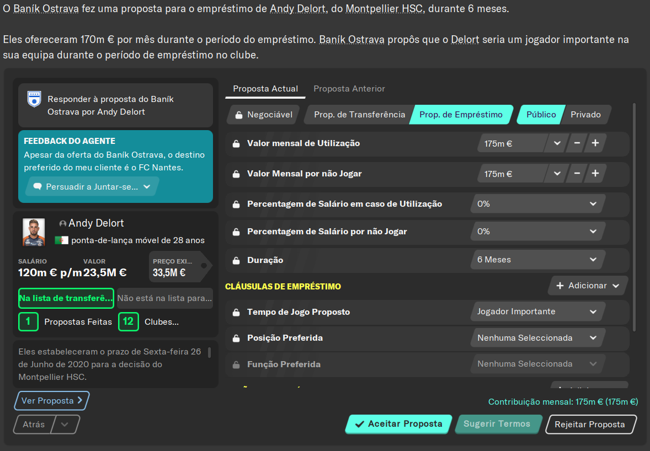Click Andy Delort's player portrait
This screenshot has width=650, height=451.
click(34, 232)
